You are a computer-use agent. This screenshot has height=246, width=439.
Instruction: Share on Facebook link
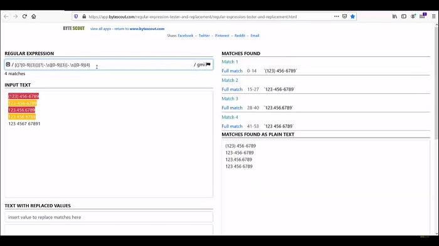pyautogui.click(x=186, y=36)
